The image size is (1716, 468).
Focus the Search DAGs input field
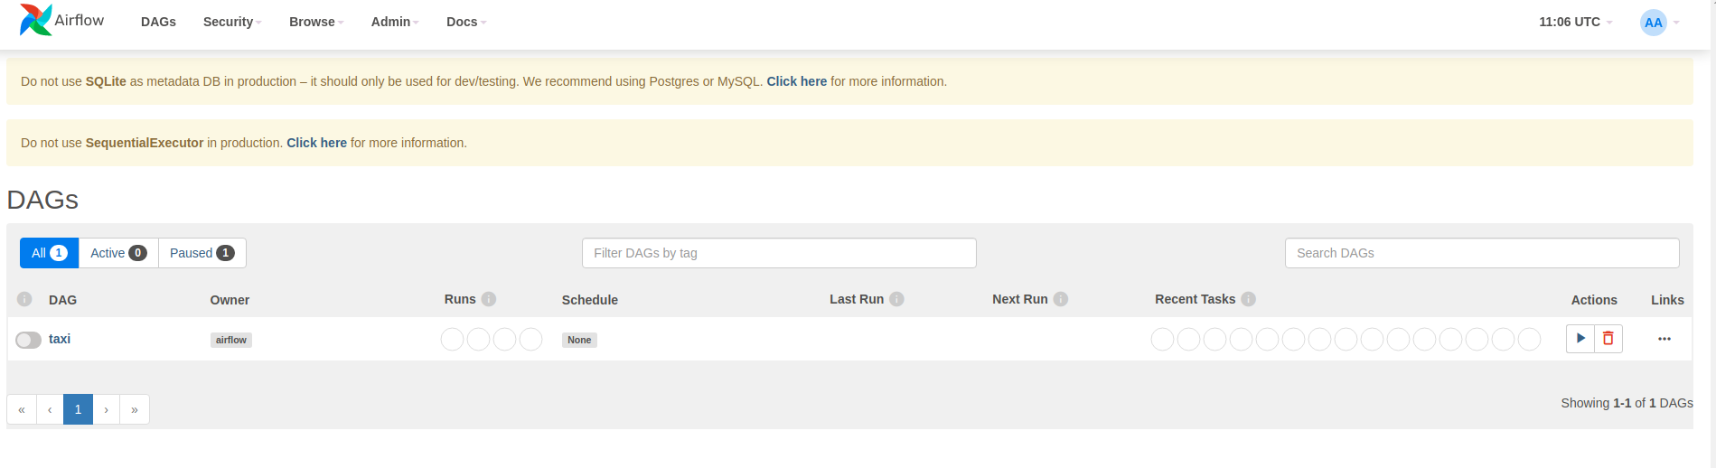point(1481,253)
